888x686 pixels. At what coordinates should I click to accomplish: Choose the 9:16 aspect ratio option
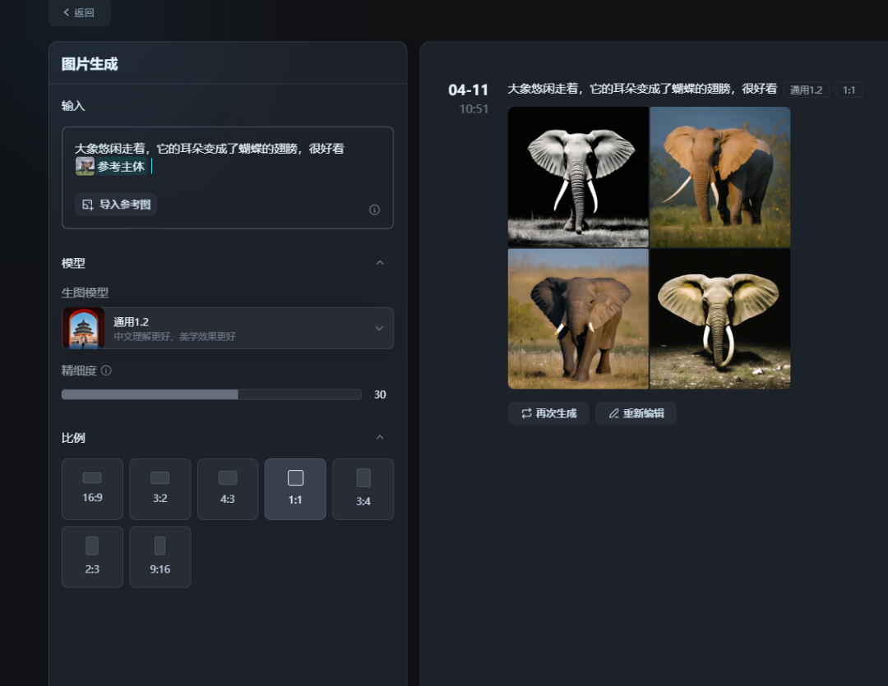(x=160, y=557)
